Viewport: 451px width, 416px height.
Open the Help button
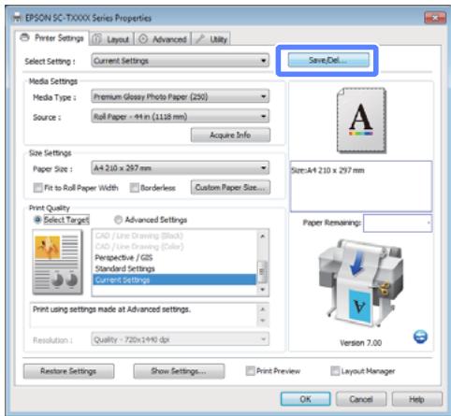click(416, 399)
